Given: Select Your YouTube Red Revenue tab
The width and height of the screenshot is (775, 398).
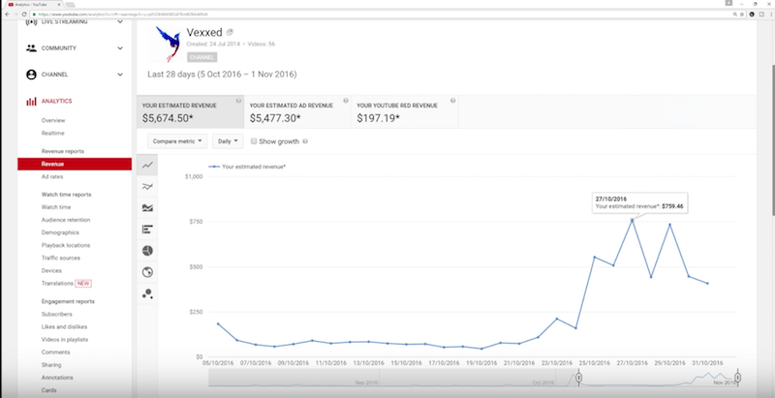Looking at the screenshot, I should pyautogui.click(x=405, y=112).
